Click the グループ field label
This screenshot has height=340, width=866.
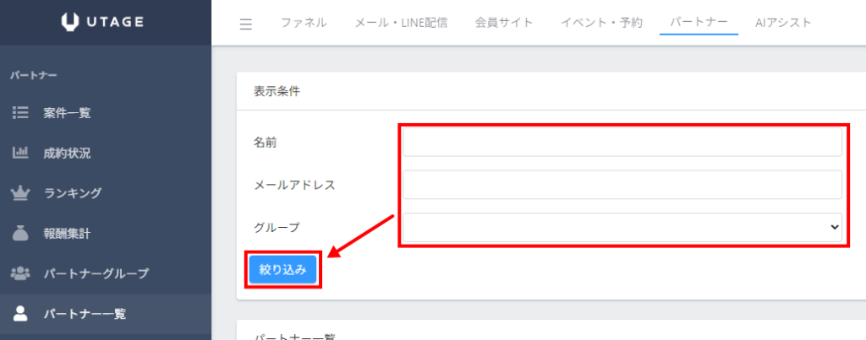tap(277, 227)
